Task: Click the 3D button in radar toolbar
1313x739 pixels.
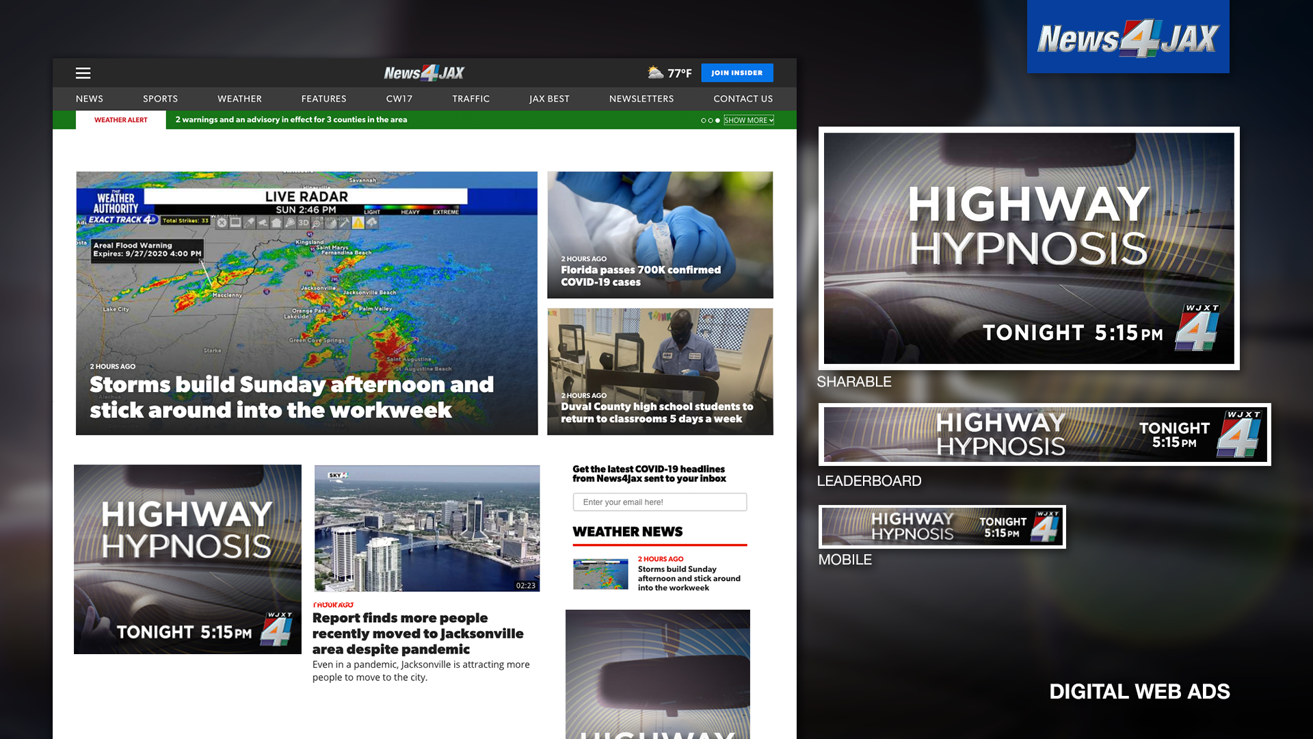Action: click(x=303, y=223)
